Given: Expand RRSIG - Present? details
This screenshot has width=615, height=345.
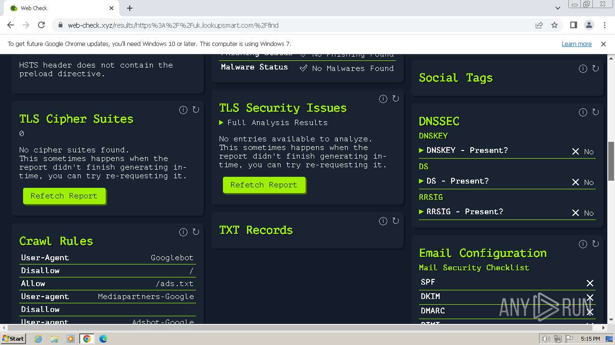Looking at the screenshot, I should click(x=461, y=212).
